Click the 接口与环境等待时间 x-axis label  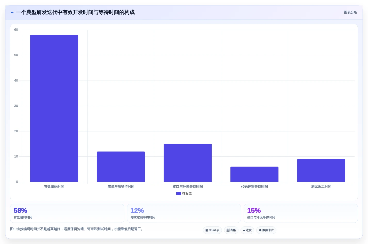pyautogui.click(x=188, y=187)
